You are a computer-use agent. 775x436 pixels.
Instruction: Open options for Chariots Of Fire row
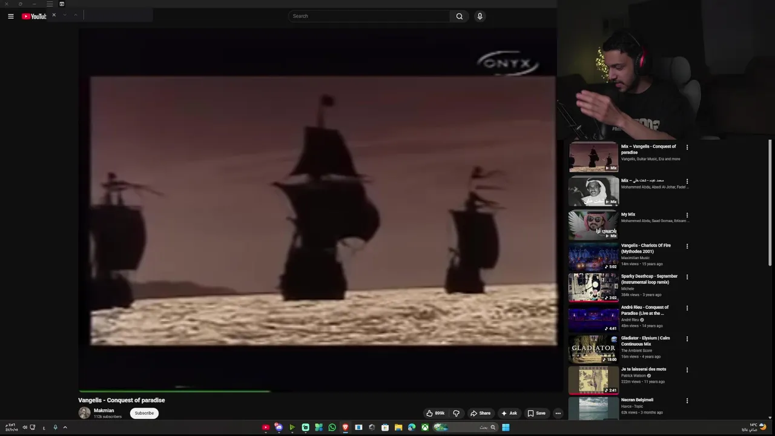click(687, 246)
